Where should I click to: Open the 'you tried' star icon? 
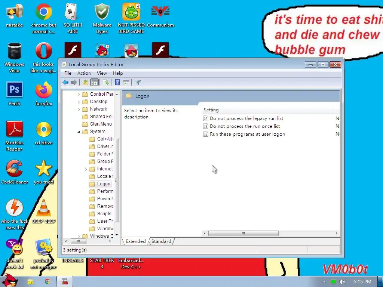pyautogui.click(x=43, y=172)
